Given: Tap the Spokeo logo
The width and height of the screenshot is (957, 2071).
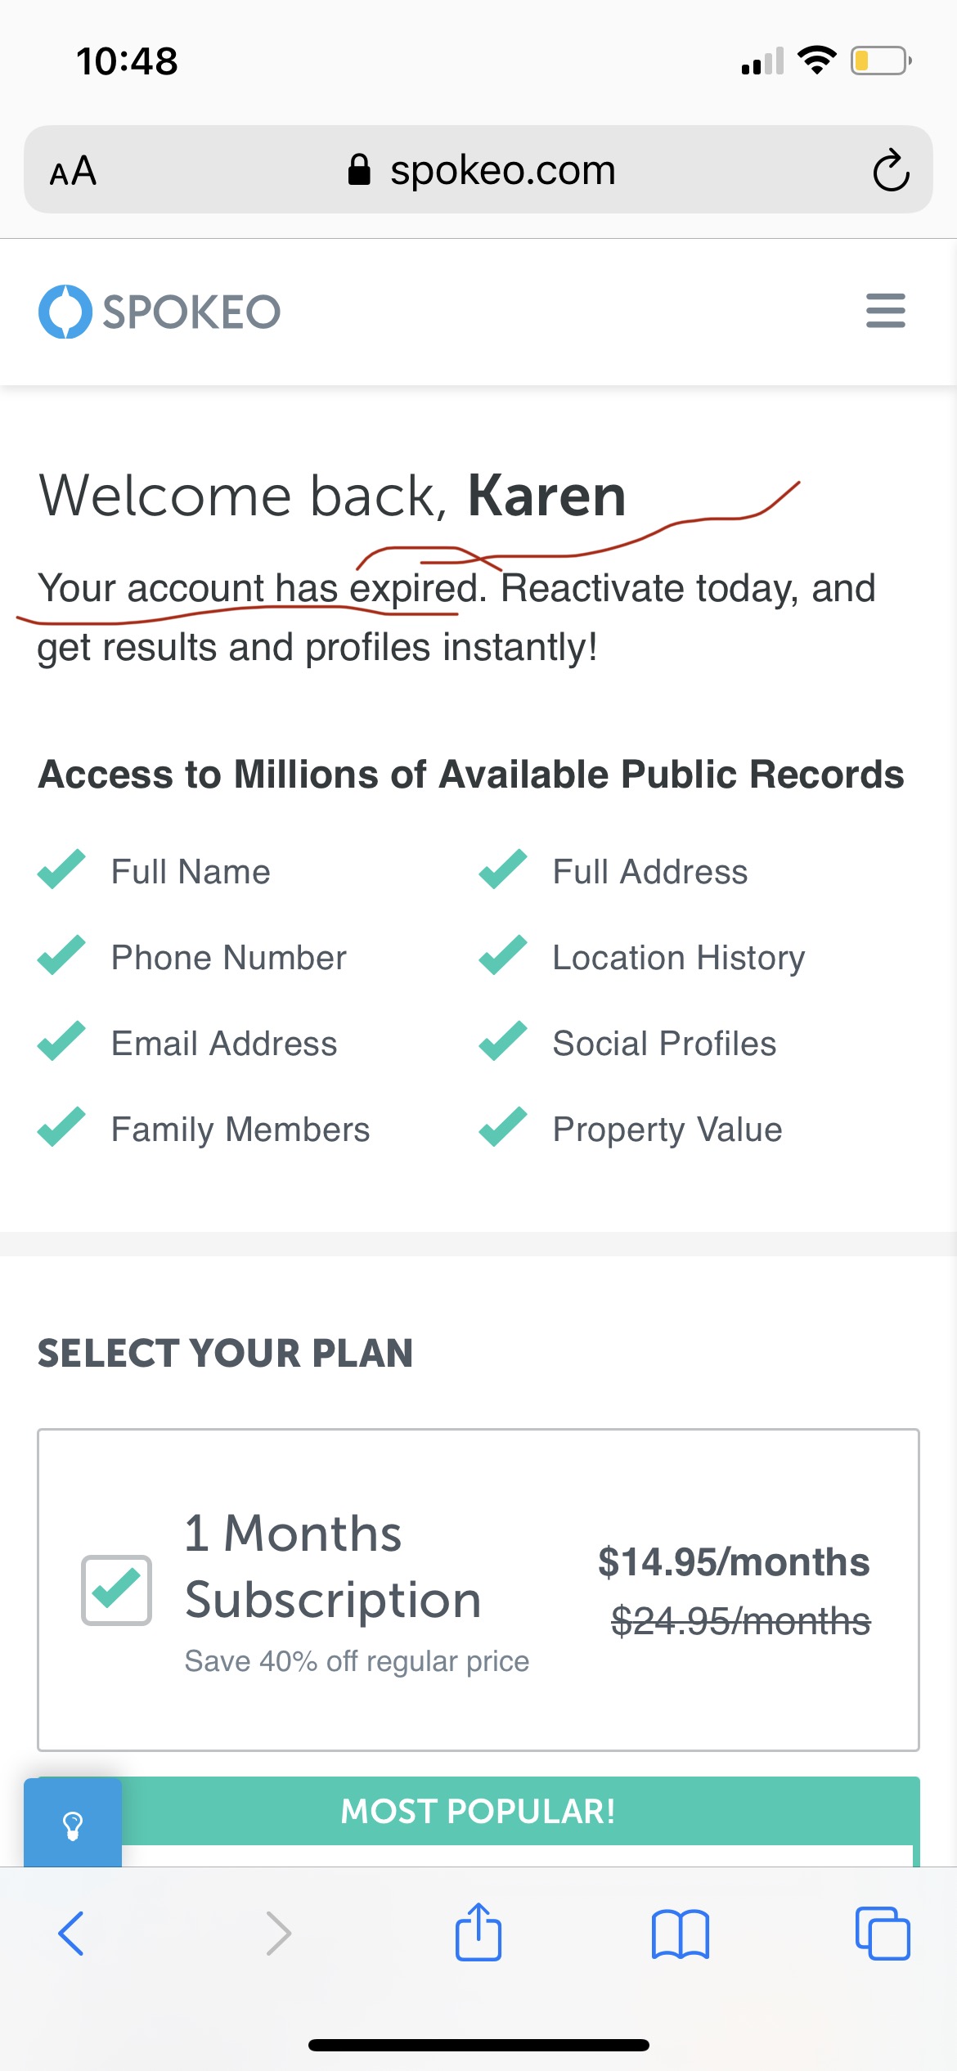Looking at the screenshot, I should pyautogui.click(x=159, y=312).
